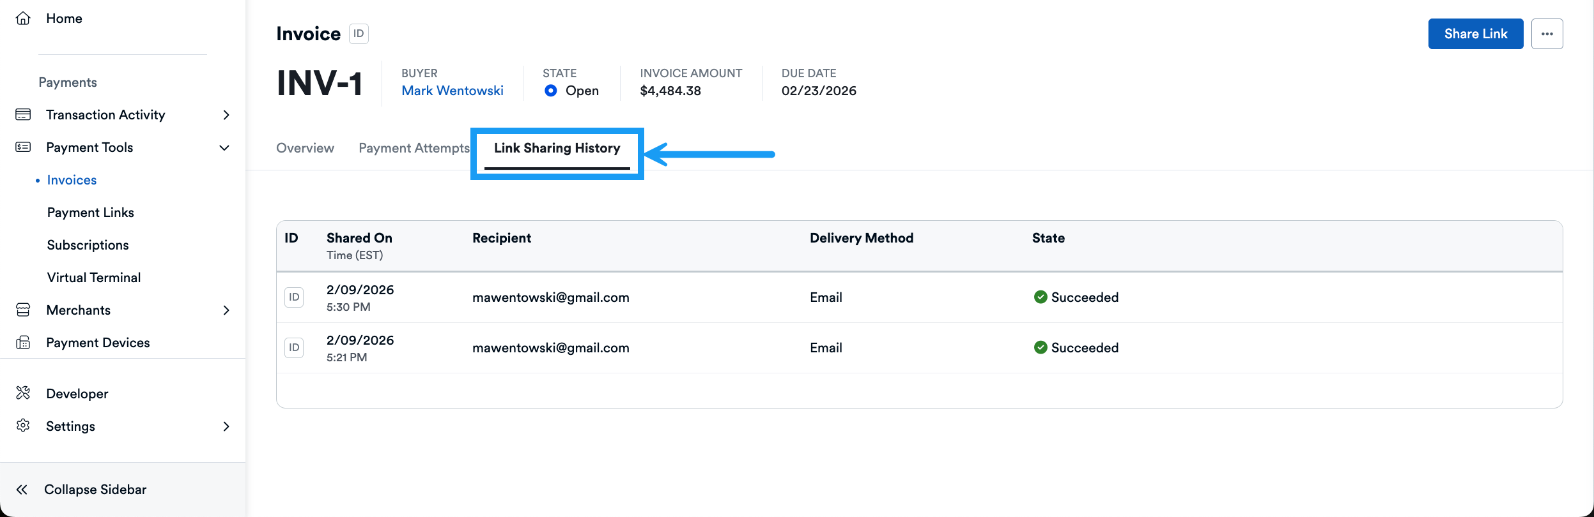This screenshot has height=517, width=1594.
Task: Copy the invoice ID badge next to Invoice title
Action: [x=359, y=34]
